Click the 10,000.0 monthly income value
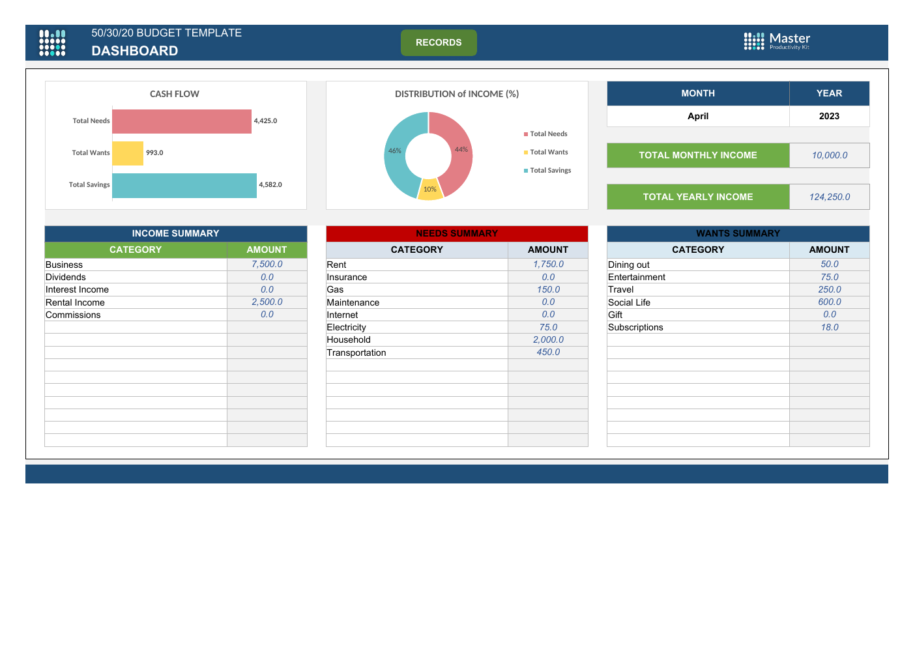This screenshot has width=915, height=647. [x=830, y=155]
